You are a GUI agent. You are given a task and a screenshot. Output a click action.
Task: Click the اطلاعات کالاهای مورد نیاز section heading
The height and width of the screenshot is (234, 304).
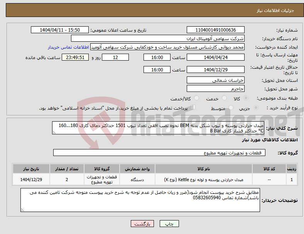pyautogui.click(x=270, y=140)
